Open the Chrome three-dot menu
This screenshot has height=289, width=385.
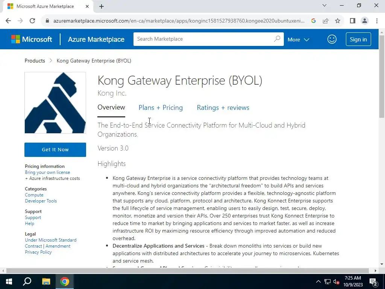coord(377,21)
